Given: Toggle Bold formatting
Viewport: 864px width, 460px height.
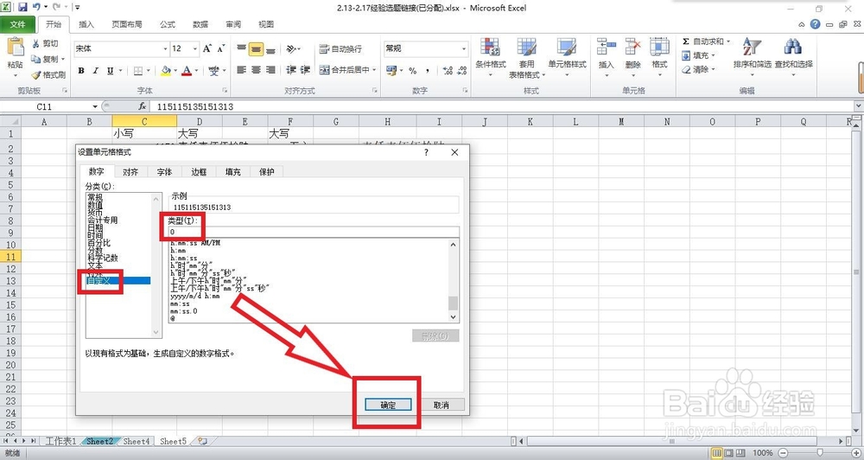Looking at the screenshot, I should [81, 71].
